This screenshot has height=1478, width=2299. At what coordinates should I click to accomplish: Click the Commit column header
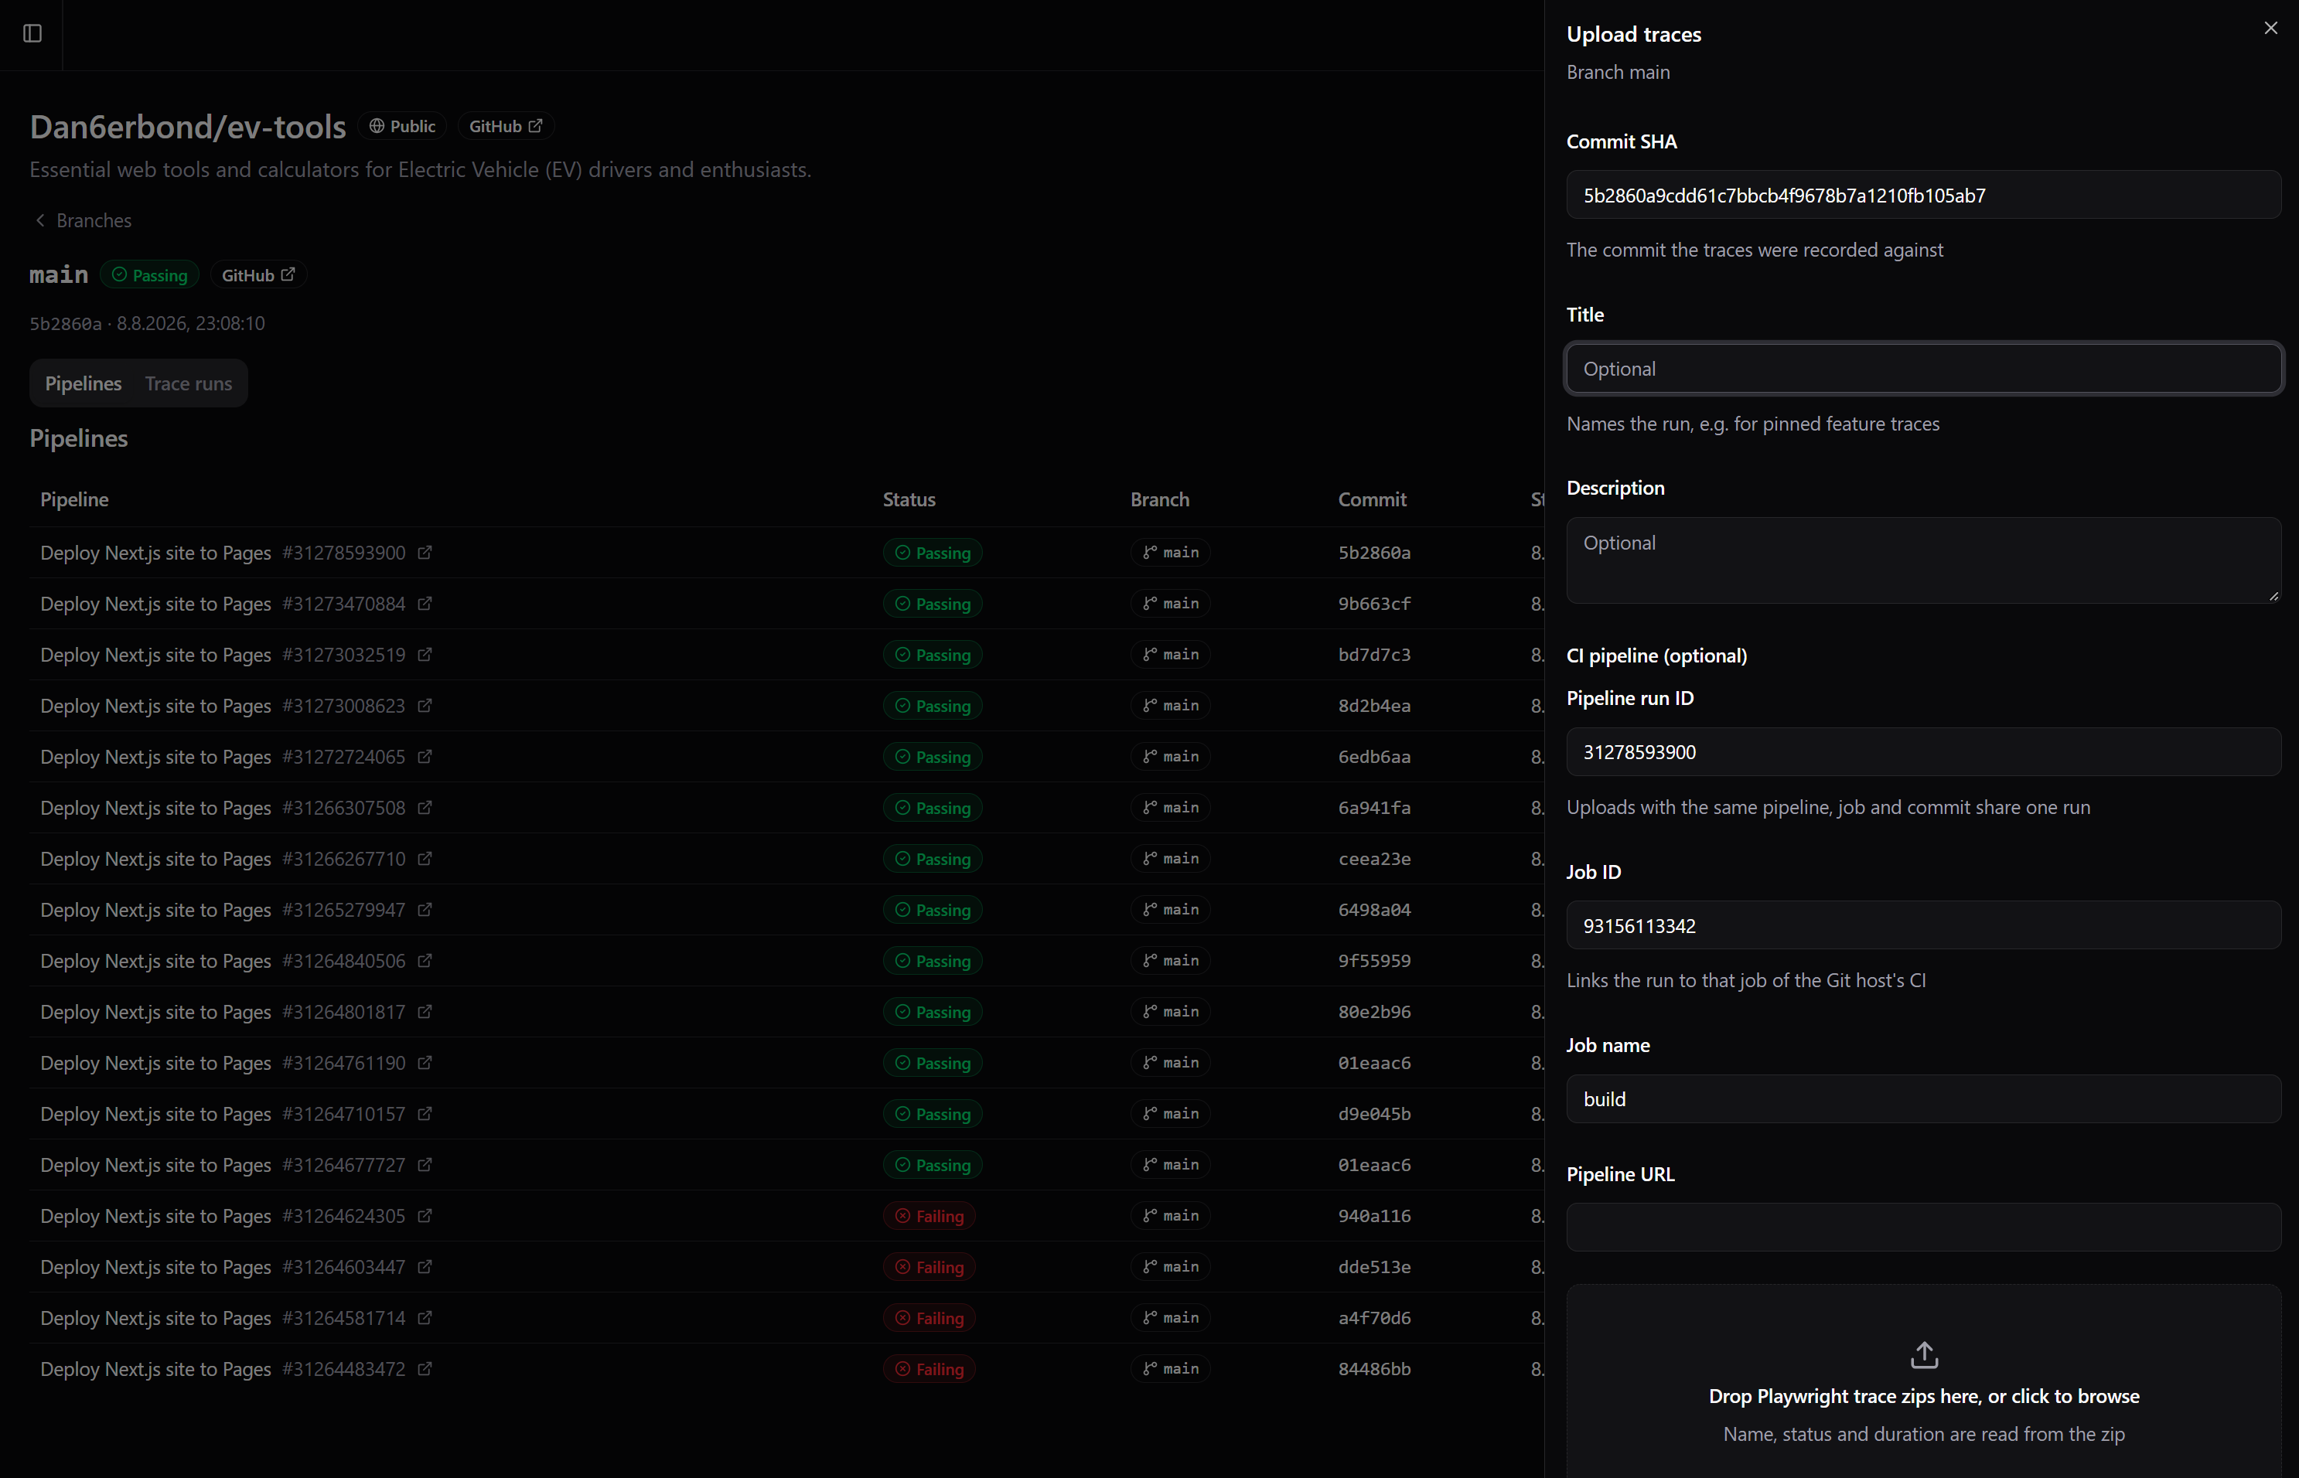point(1372,499)
